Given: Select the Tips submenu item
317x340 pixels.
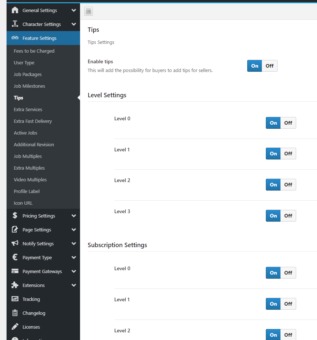Looking at the screenshot, I should pos(18,98).
